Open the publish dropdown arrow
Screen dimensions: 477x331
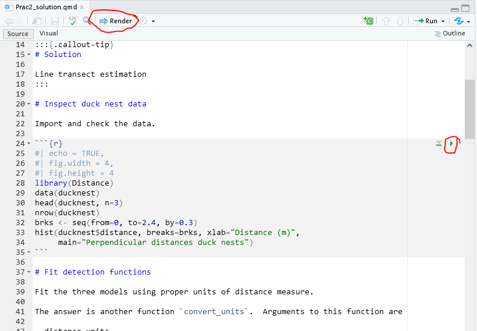click(468, 22)
